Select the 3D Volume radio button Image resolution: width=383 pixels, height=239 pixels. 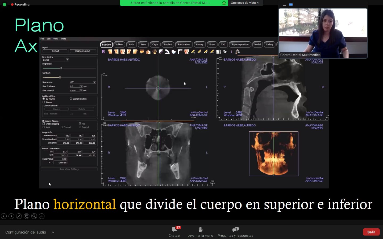tap(44, 99)
